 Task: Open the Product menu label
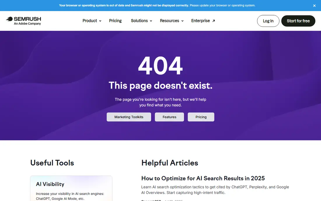click(90, 21)
